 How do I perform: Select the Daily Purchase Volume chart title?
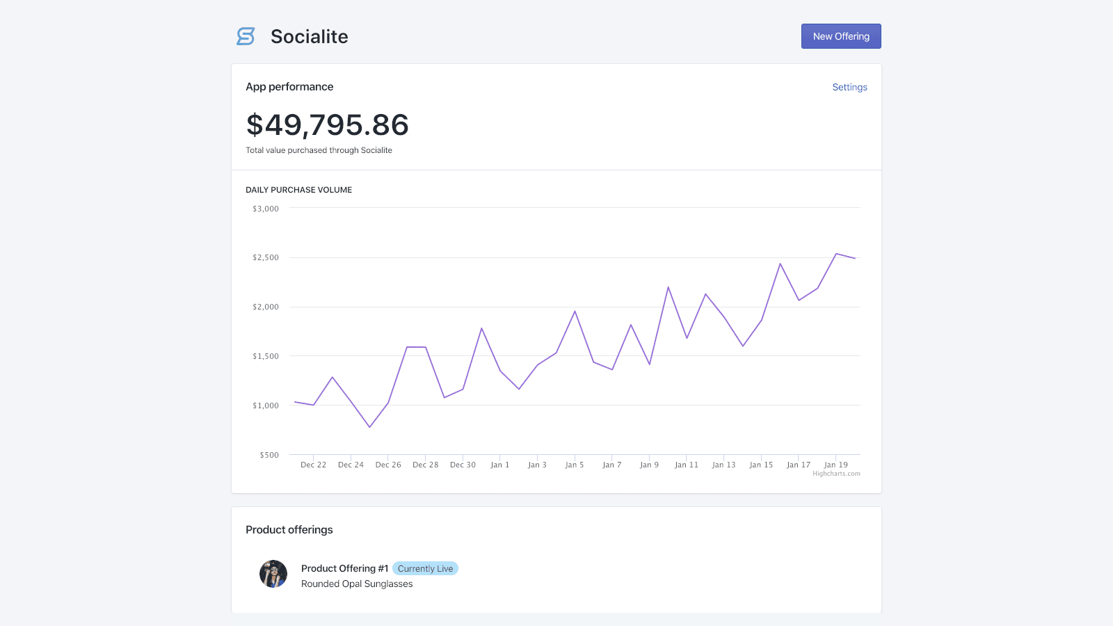coord(298,189)
